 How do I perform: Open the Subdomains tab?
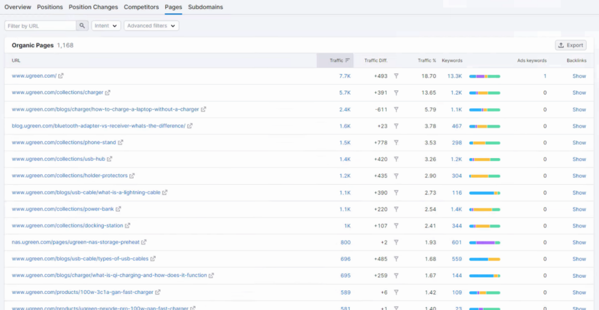[206, 7]
